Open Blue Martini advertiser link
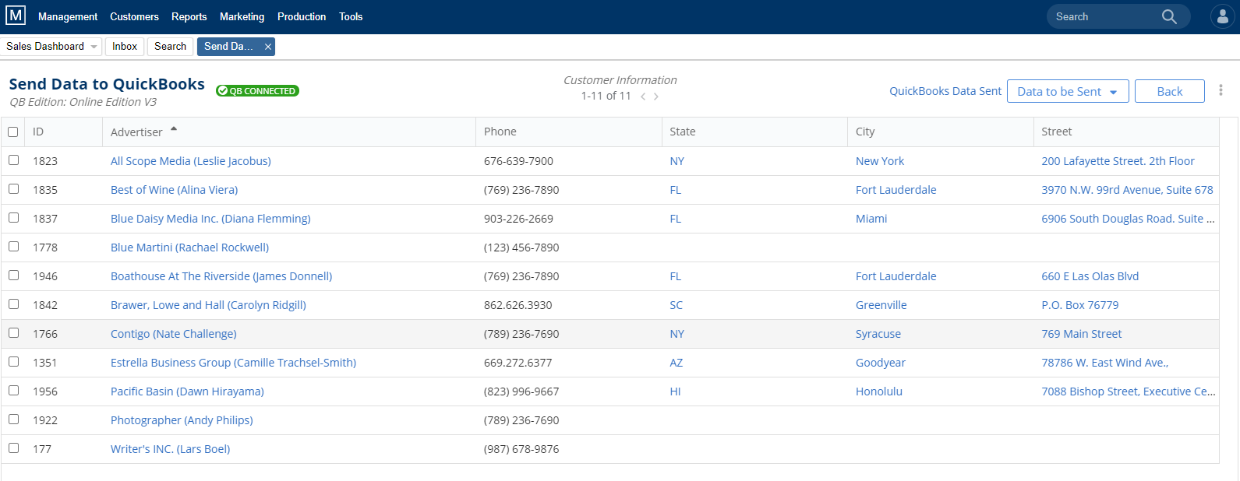The width and height of the screenshot is (1240, 481). click(189, 248)
